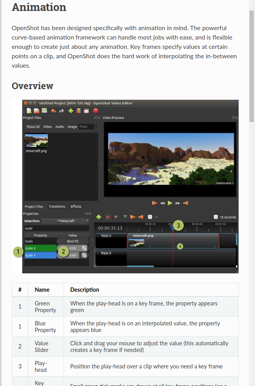Image resolution: width=255 pixels, height=386 pixels.
Task: Open the Selection minecraft dropdown
Action: 66,221
